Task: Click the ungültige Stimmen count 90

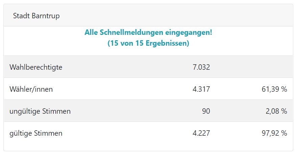Action: pyautogui.click(x=206, y=111)
